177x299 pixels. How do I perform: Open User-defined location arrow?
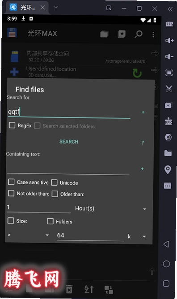(155, 70)
